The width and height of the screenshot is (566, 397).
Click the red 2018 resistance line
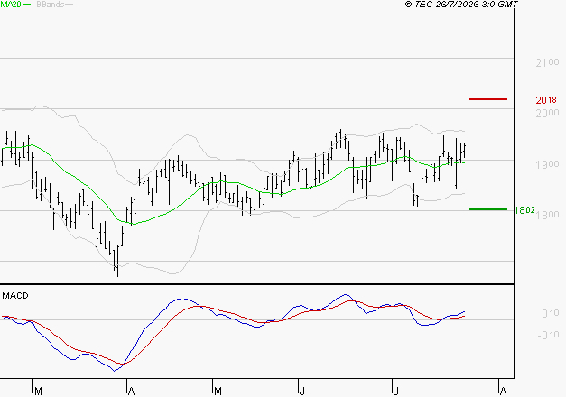tap(487, 99)
